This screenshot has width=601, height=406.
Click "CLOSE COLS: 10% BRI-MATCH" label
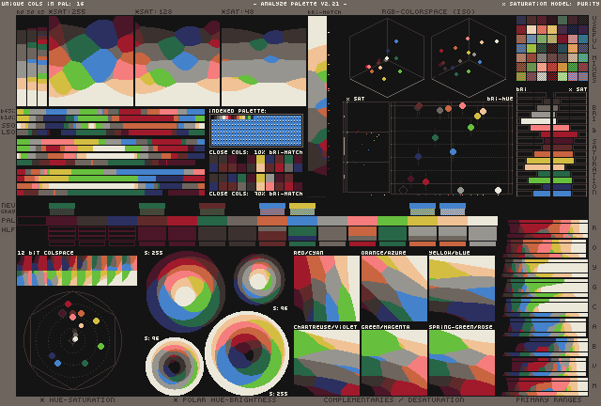[255, 152]
